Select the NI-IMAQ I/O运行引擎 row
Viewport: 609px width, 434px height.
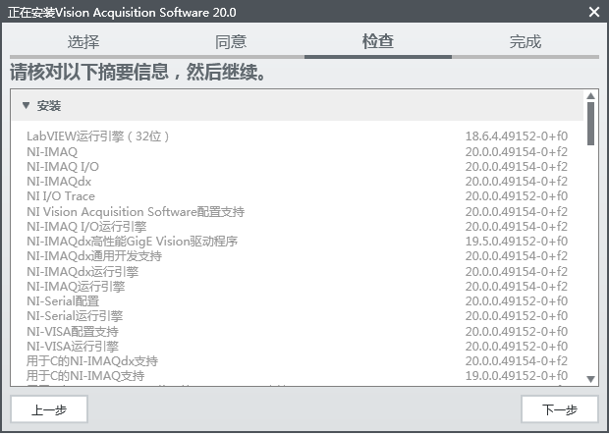(297, 226)
